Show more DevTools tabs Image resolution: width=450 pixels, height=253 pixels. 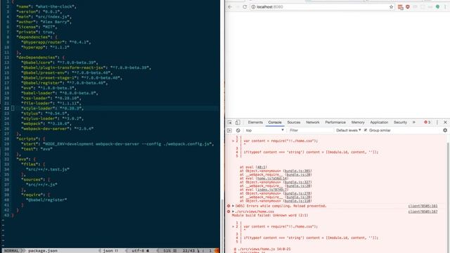[x=414, y=122]
